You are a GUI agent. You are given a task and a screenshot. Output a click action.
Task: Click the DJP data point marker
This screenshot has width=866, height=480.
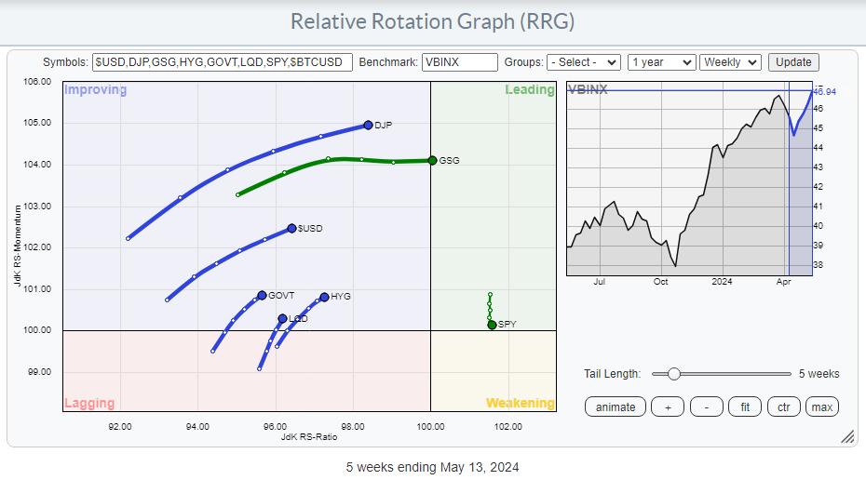(368, 125)
